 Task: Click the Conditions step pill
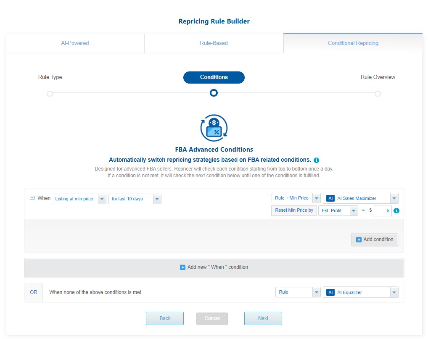tap(214, 77)
